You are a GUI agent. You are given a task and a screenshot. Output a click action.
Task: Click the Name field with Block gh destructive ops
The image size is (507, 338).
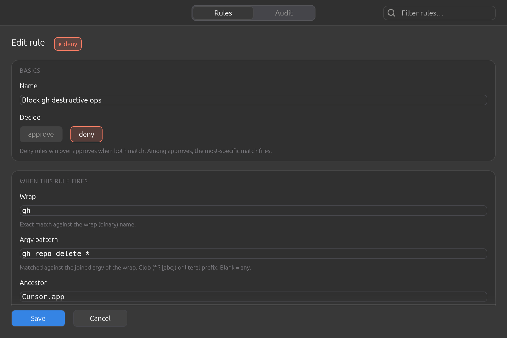[x=253, y=100]
